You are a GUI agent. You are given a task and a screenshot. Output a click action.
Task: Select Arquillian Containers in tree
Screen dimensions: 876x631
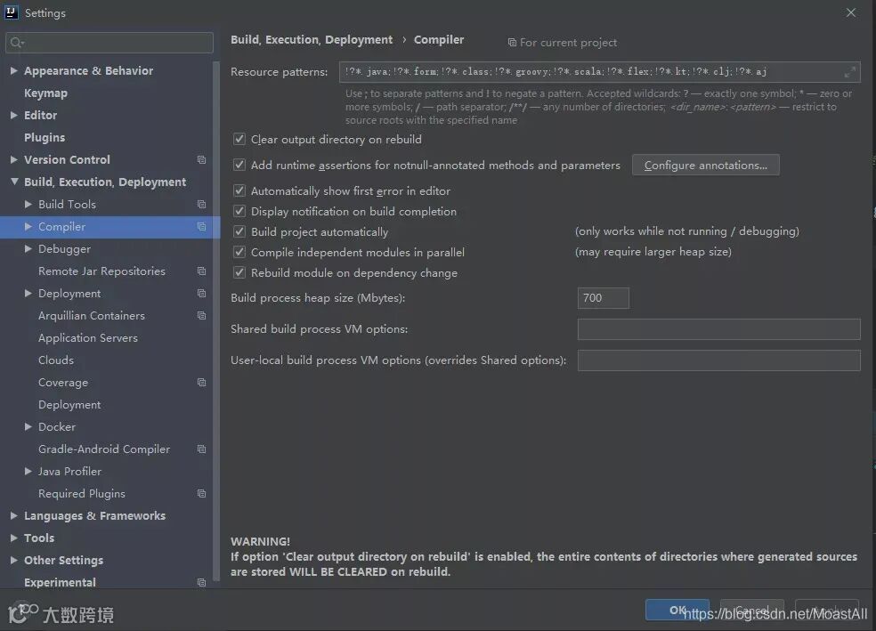pos(92,315)
